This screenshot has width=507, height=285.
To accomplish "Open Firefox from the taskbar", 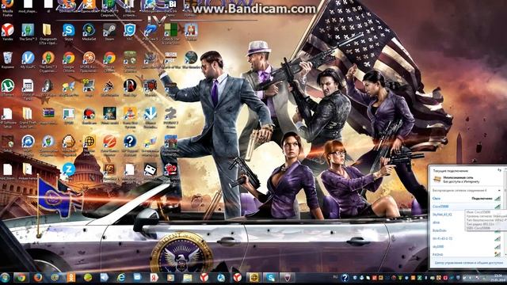I will click(38, 278).
